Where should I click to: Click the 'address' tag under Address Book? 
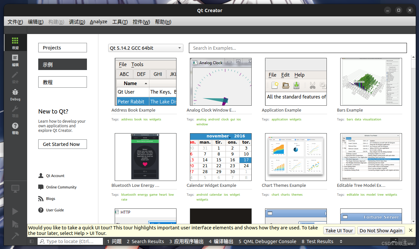pyautogui.click(x=127, y=119)
